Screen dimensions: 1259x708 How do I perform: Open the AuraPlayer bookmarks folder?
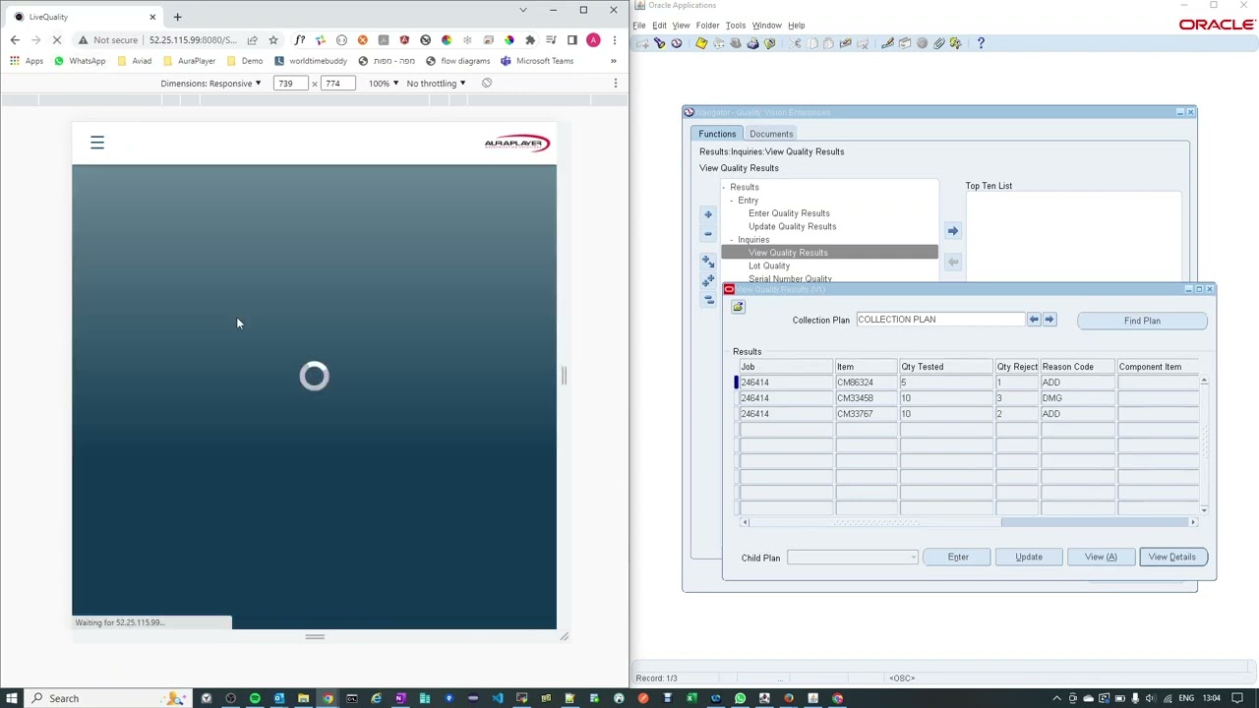pos(188,61)
